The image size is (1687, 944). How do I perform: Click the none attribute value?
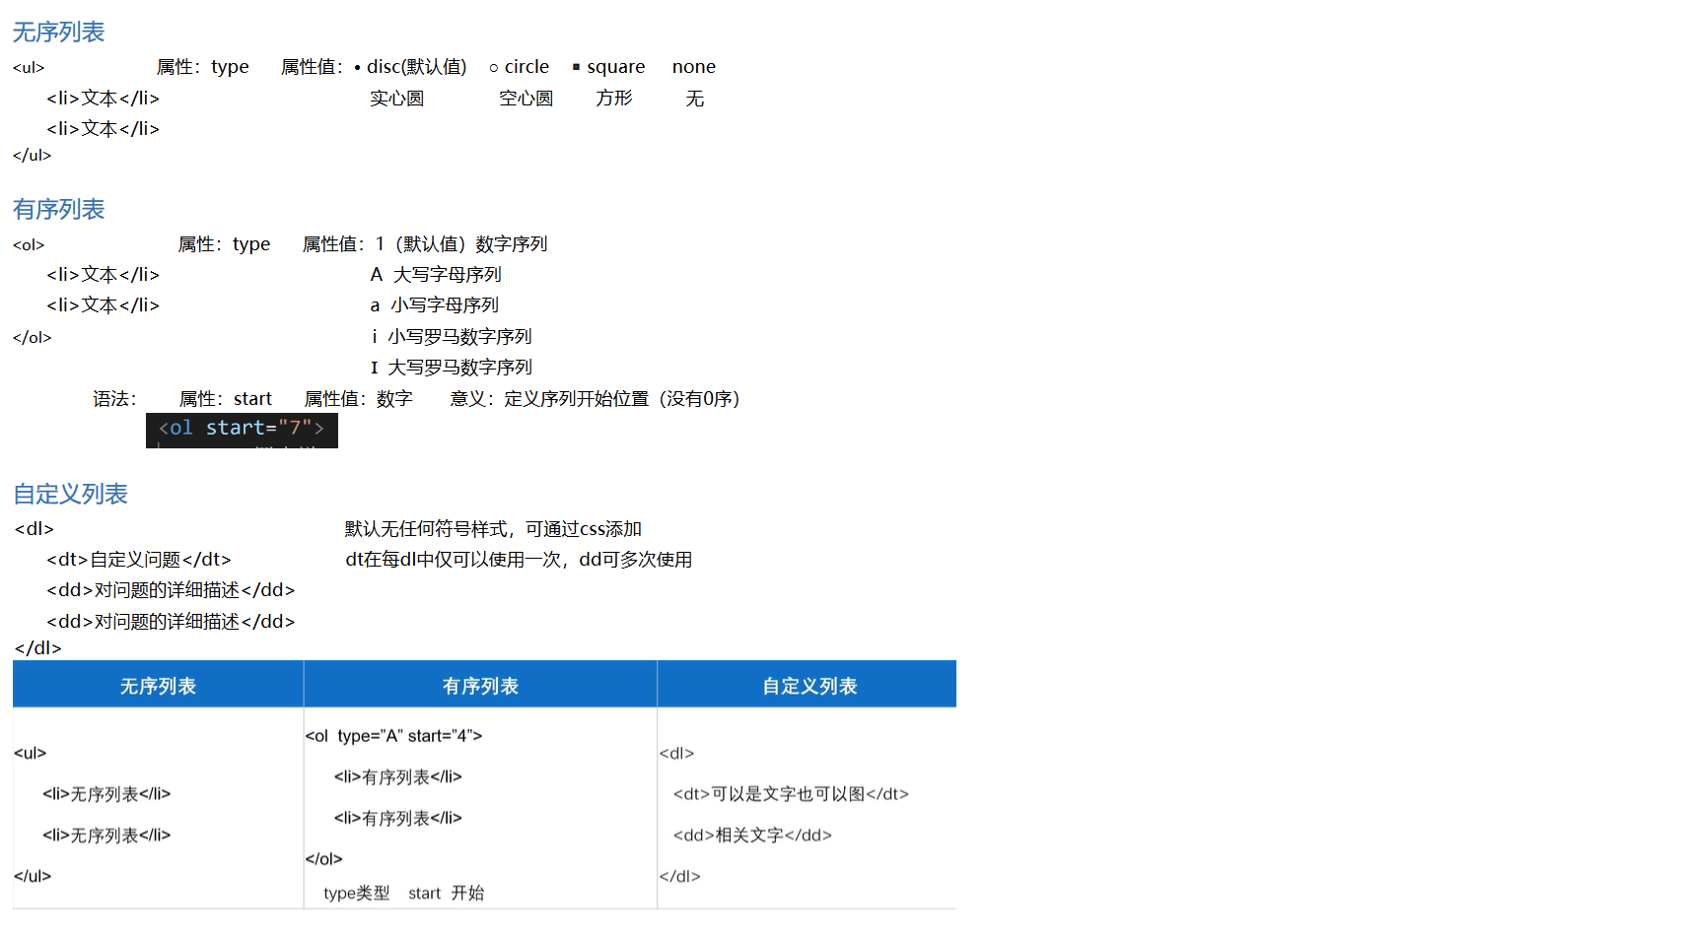pos(694,66)
